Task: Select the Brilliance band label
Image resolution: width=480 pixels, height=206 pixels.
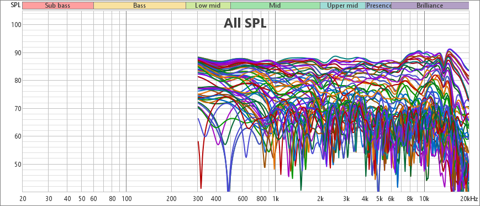Action: (430, 6)
